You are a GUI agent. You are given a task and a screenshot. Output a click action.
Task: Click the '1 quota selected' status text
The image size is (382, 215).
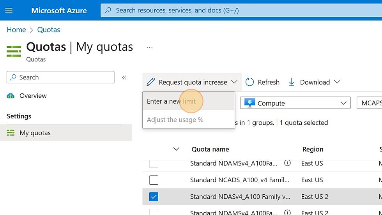click(x=304, y=123)
